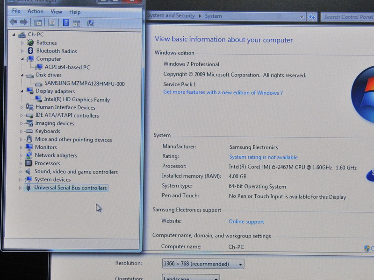Select SAMSUNG MZMPA128HMFU-000 disk drive
This screenshot has height=280, width=374.
tap(85, 84)
